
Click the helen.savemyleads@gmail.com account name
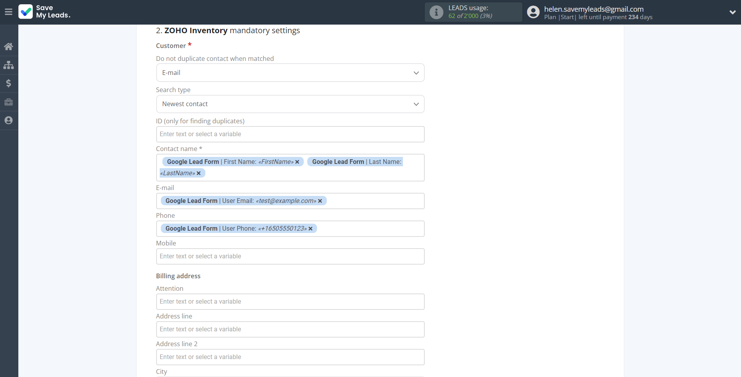coord(594,9)
